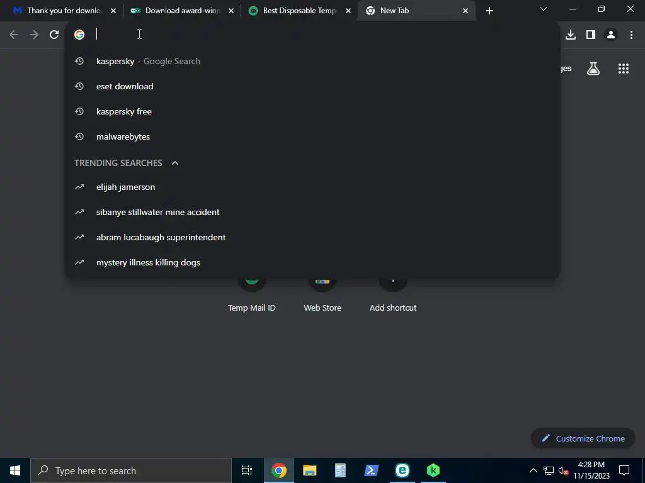Show hidden system tray icons
The height and width of the screenshot is (483, 645).
click(533, 470)
